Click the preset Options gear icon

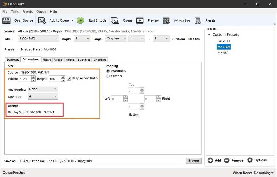pos(250,160)
